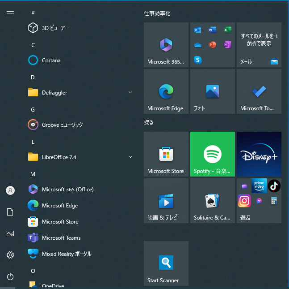The width and height of the screenshot is (289, 289).
Task: Open the 3D ビューアー app
Action: point(80,28)
